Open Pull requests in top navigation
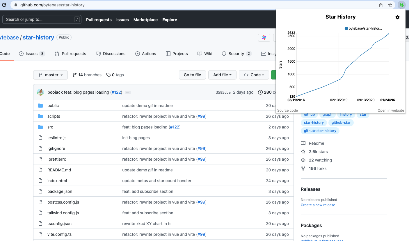 (x=99, y=20)
